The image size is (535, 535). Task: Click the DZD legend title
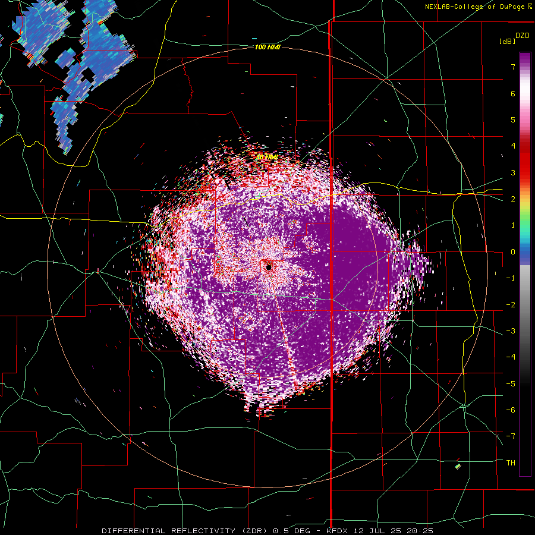click(x=523, y=36)
